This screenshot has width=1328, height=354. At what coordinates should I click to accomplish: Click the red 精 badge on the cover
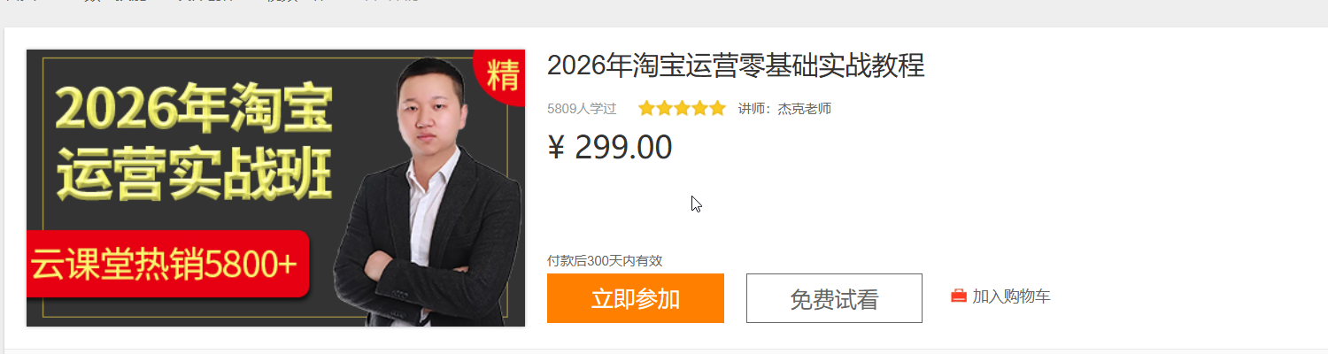click(x=500, y=76)
